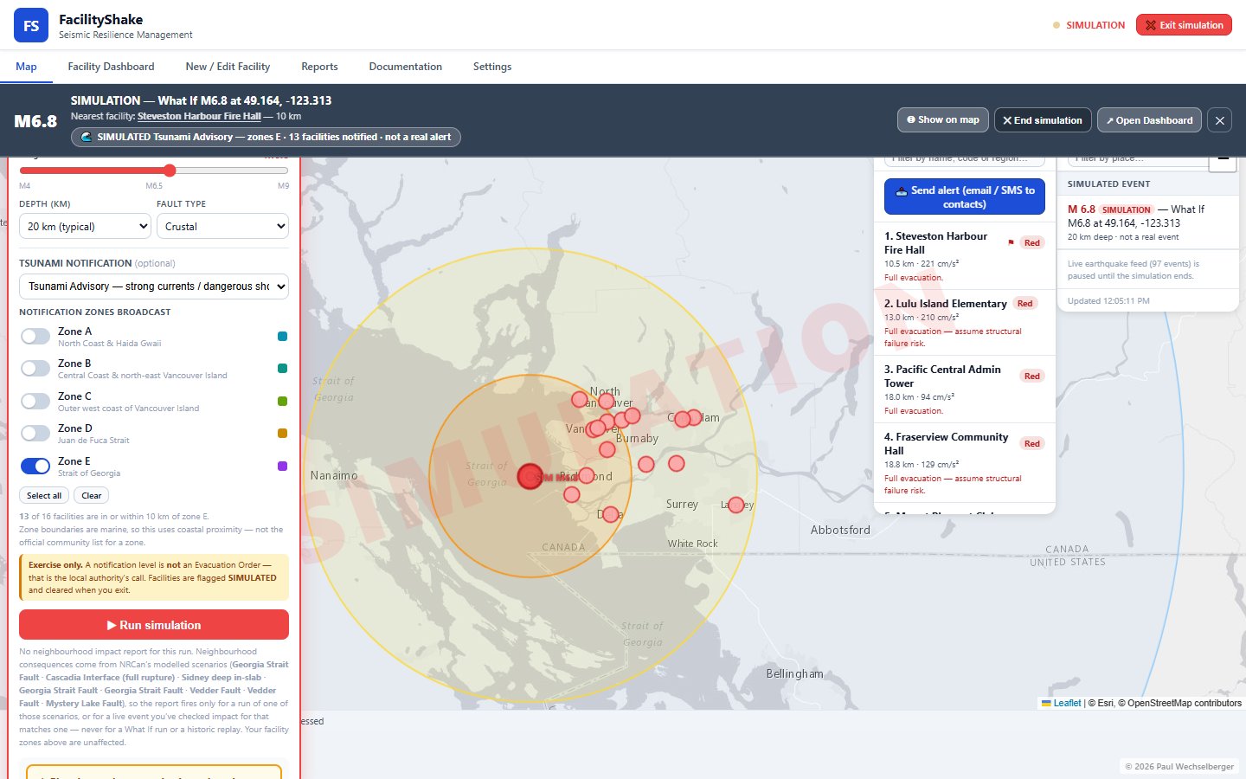Switch to the Map tab
1246x779 pixels.
pos(26,67)
